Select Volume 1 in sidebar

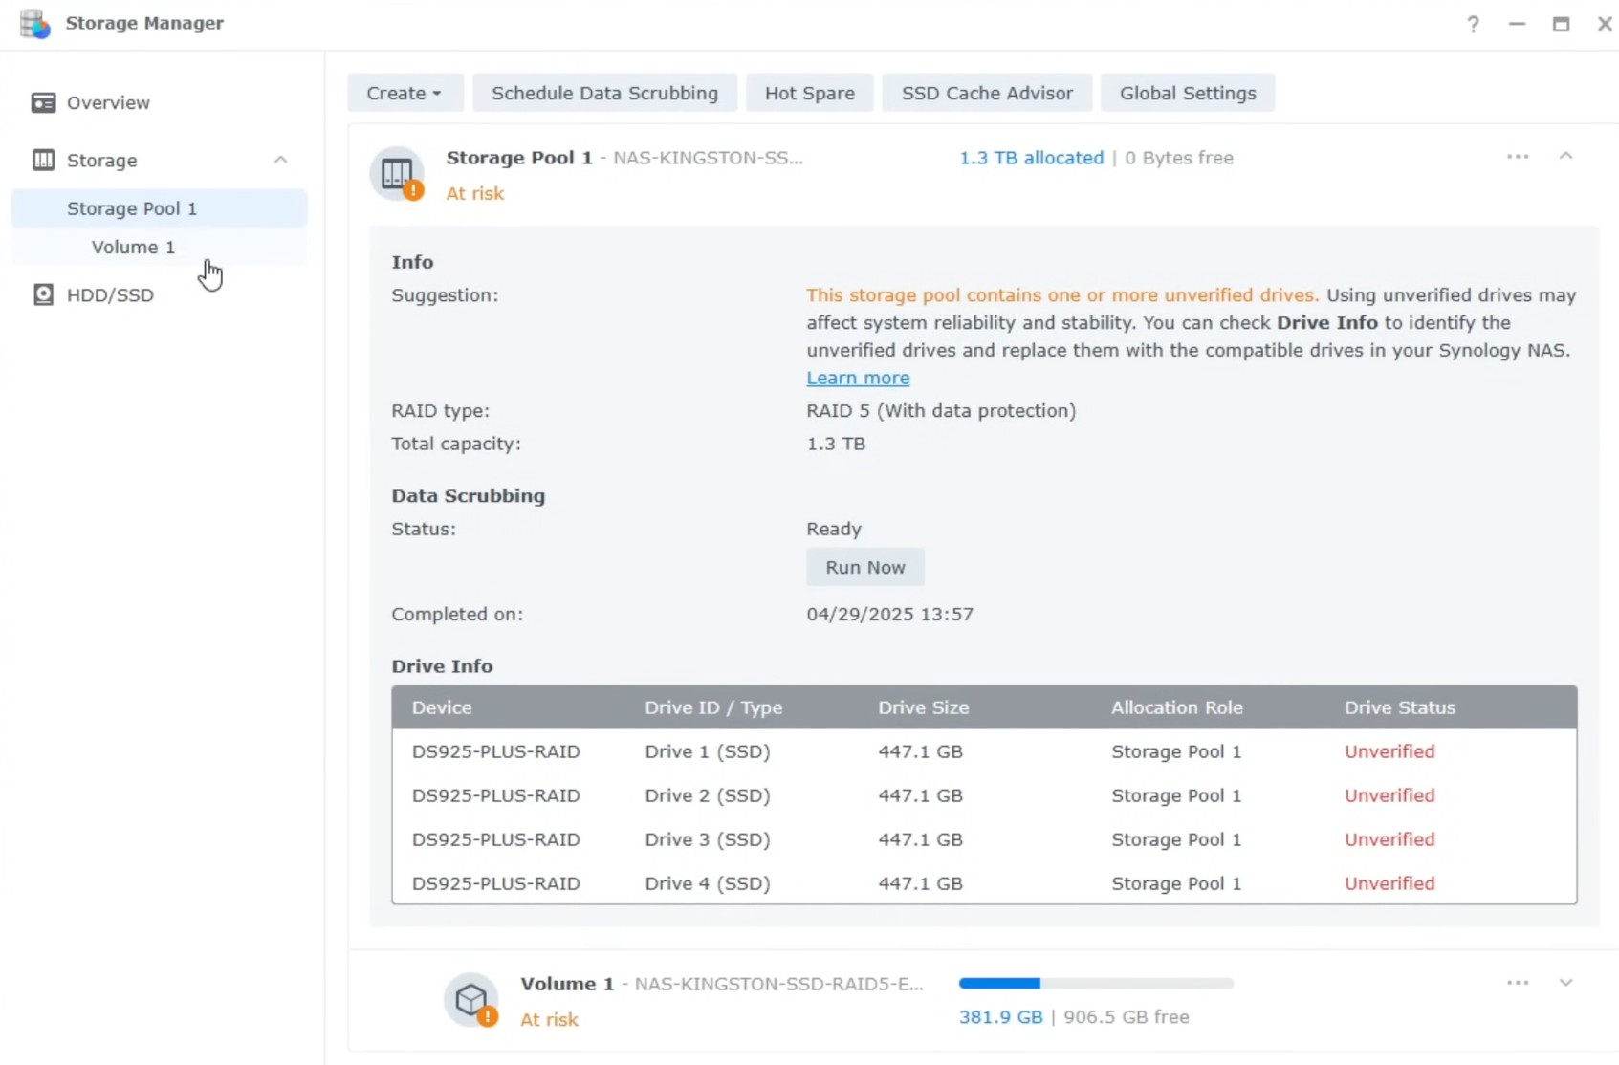click(x=159, y=247)
